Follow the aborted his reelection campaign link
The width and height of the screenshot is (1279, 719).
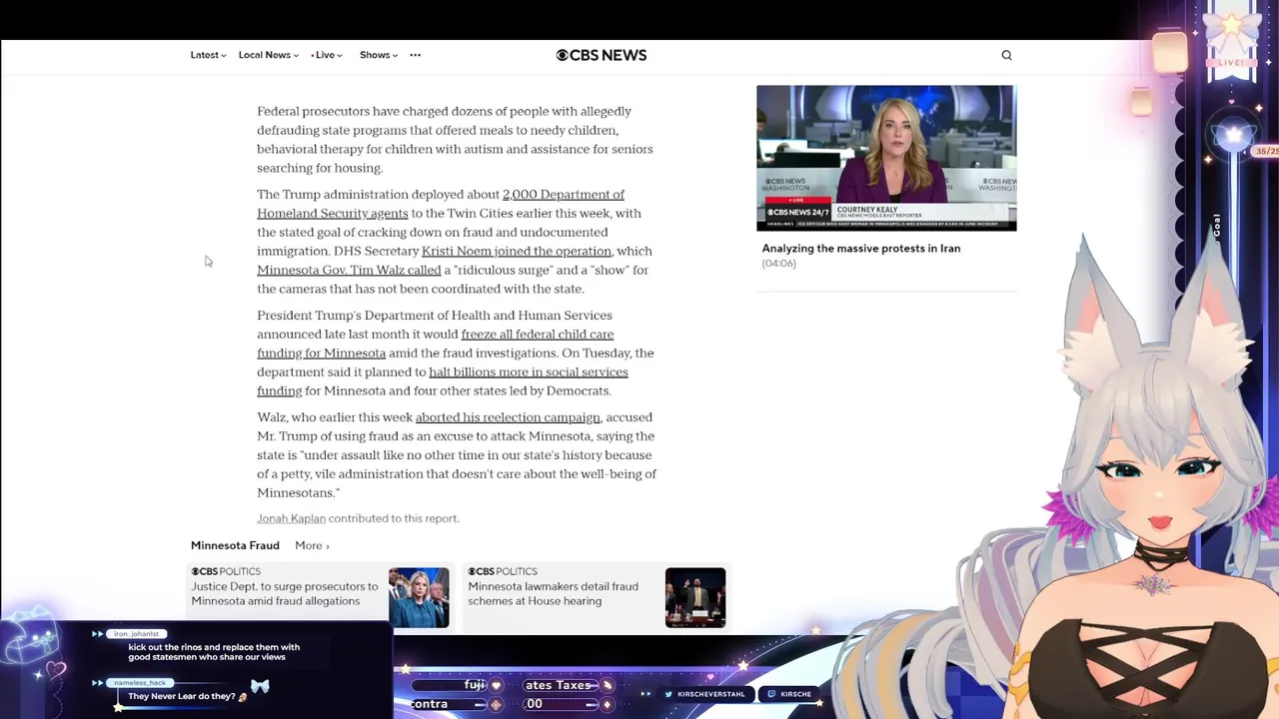pyautogui.click(x=508, y=417)
